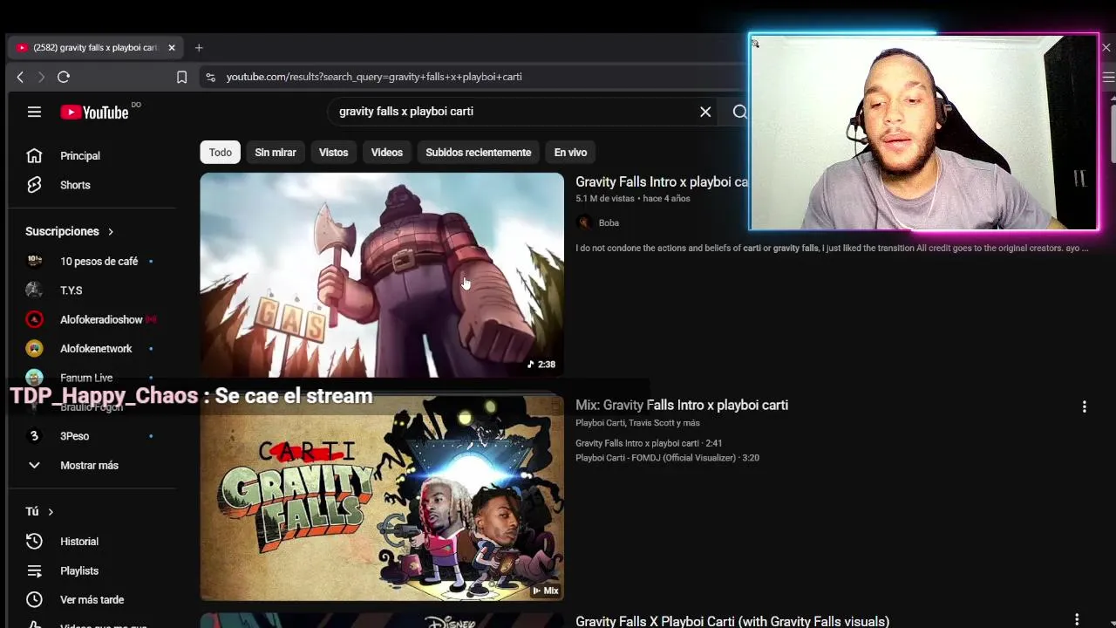Image resolution: width=1116 pixels, height=628 pixels.
Task: Click the magnifier search button
Action: 739,112
